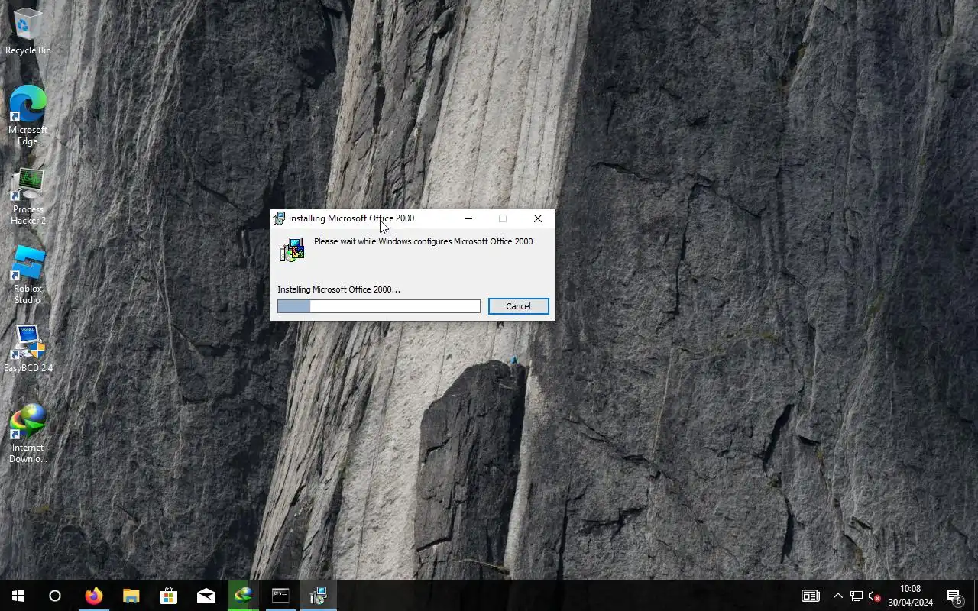The height and width of the screenshot is (611, 978).
Task: Click the installation progress bar
Action: (x=379, y=306)
